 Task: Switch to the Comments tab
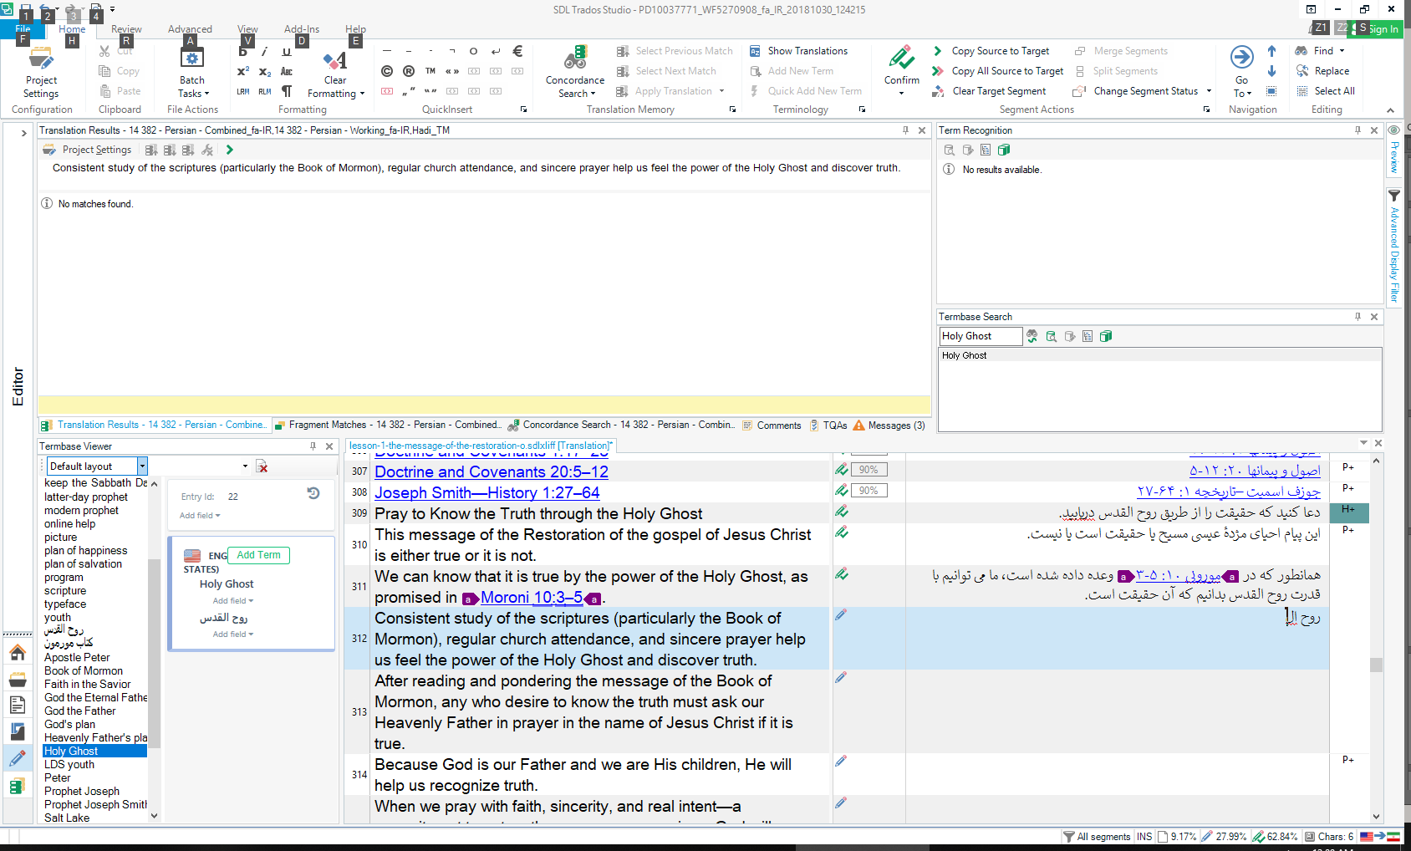click(x=778, y=425)
